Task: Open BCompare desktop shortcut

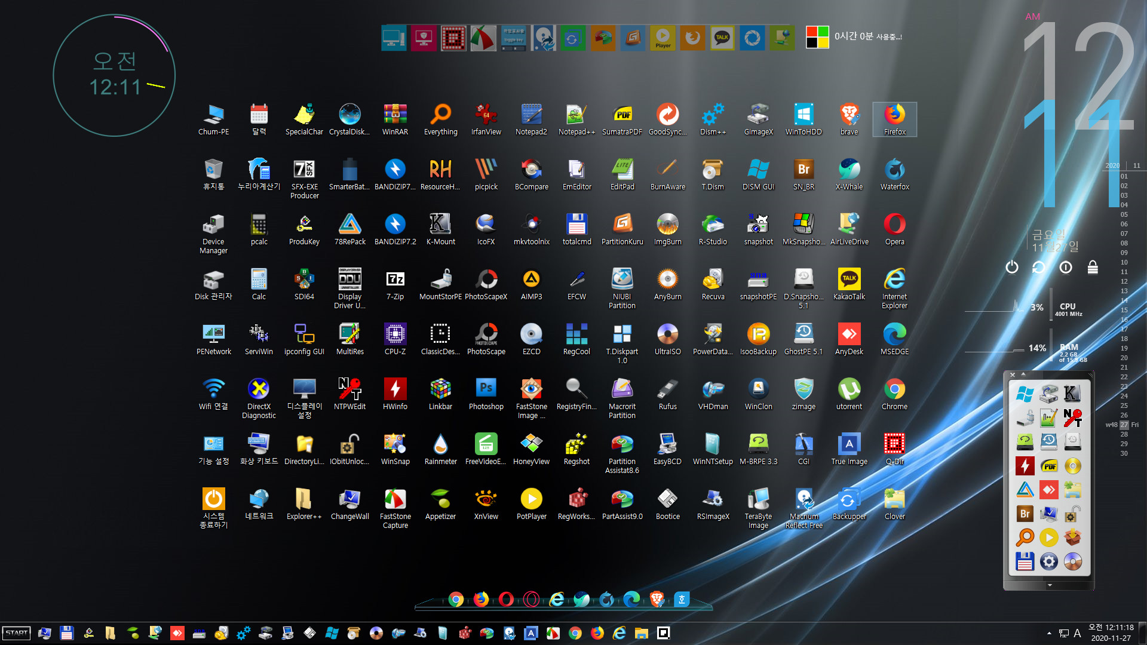Action: pyautogui.click(x=531, y=174)
